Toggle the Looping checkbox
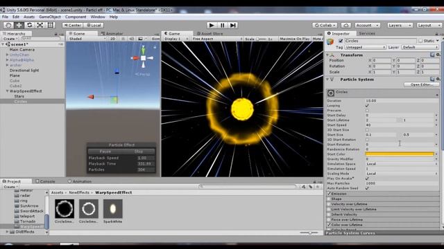Viewport: 444px width, 249px height. coord(367,106)
